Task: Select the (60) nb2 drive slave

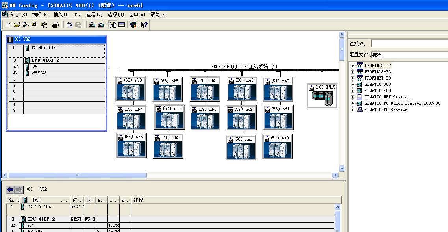Action: pos(205,89)
